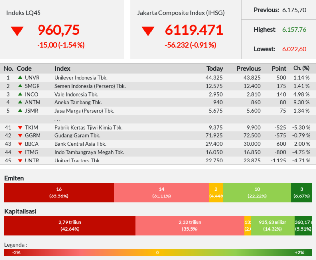Click the green up arrow for SMGR

(20, 86)
